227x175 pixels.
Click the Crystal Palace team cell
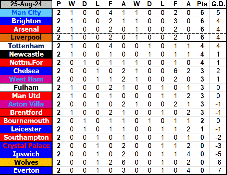point(26,146)
